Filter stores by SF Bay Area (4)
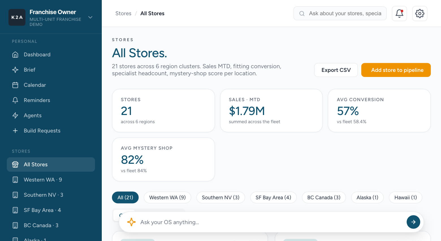Image resolution: width=441 pixels, height=241 pixels. click(x=273, y=198)
